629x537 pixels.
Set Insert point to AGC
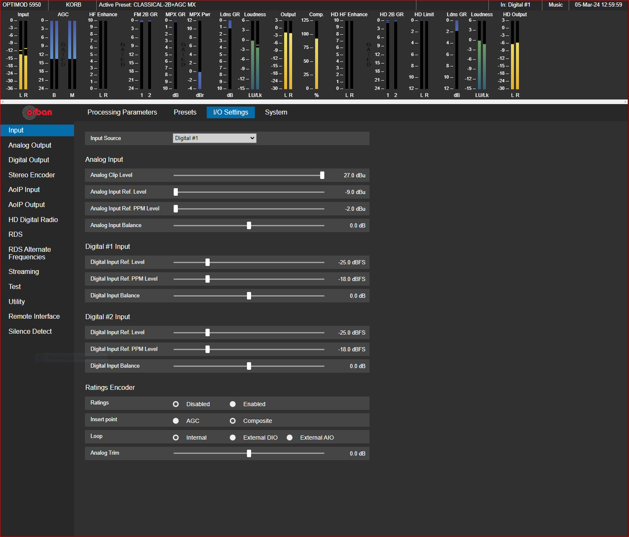click(176, 421)
